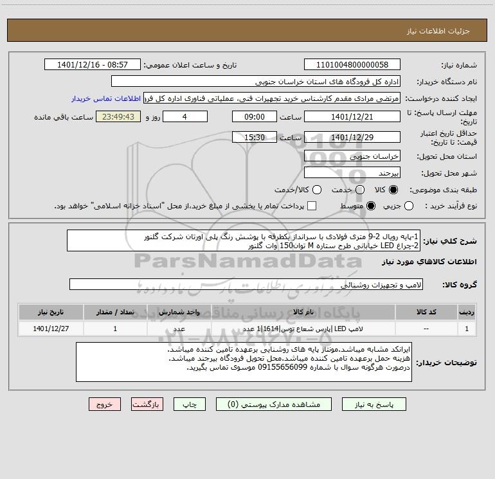Click the response deadline date 1401/12/21 field
Image resolution: width=495 pixels, height=479 pixels.
pyautogui.click(x=352, y=116)
